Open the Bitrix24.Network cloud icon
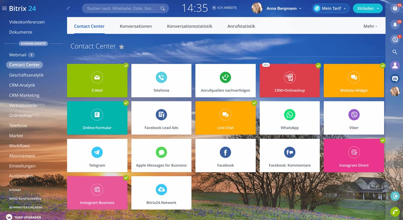The height and width of the screenshot is (220, 403). pyautogui.click(x=161, y=190)
